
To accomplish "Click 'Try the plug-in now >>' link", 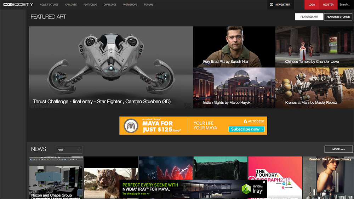I will (x=136, y=194).
